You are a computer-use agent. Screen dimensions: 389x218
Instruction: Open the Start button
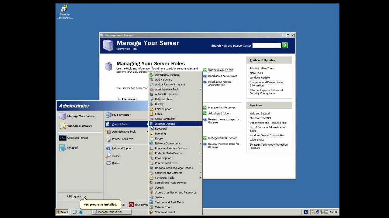pyautogui.click(x=63, y=212)
